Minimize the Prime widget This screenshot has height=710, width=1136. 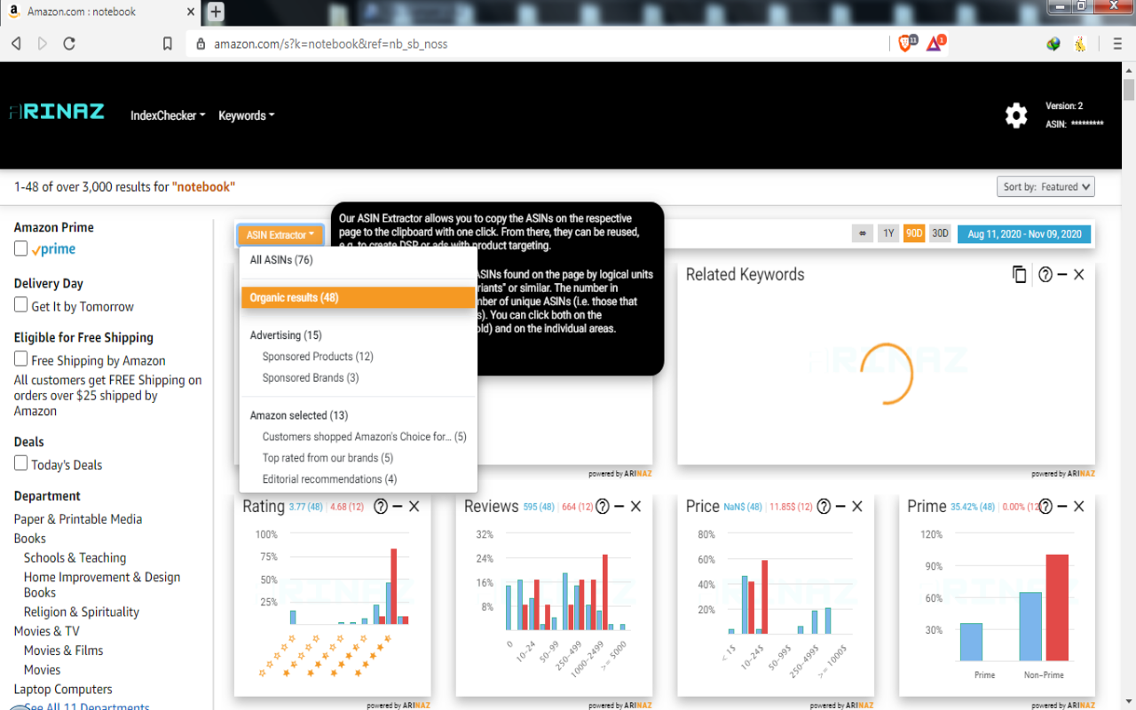1062,506
